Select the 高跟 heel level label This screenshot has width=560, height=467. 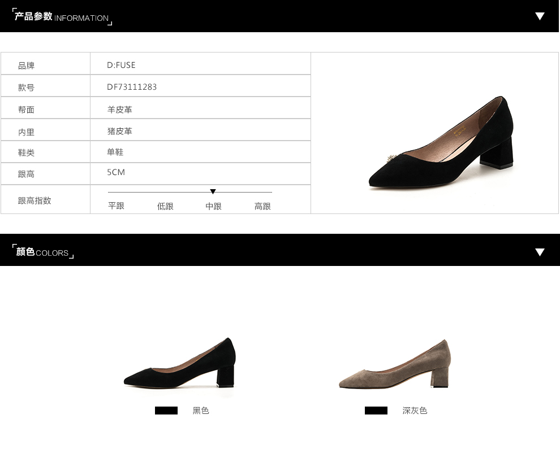click(262, 206)
